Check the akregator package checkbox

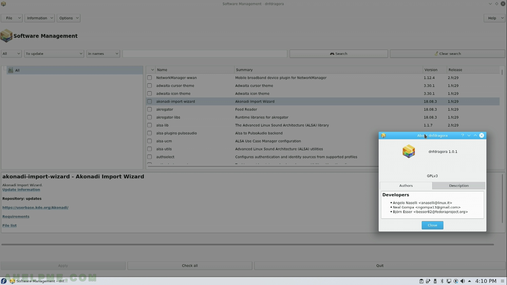[x=149, y=109]
